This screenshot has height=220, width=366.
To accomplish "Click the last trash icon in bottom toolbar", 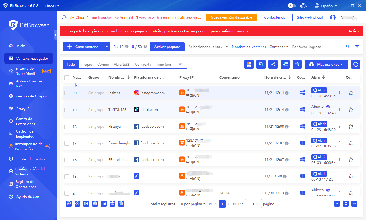I will coord(121,203).
